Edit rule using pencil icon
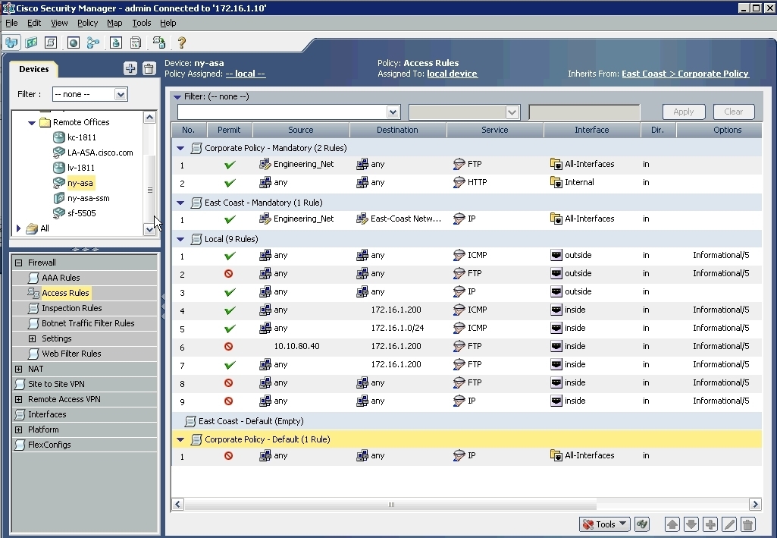The image size is (777, 538). pyautogui.click(x=729, y=524)
